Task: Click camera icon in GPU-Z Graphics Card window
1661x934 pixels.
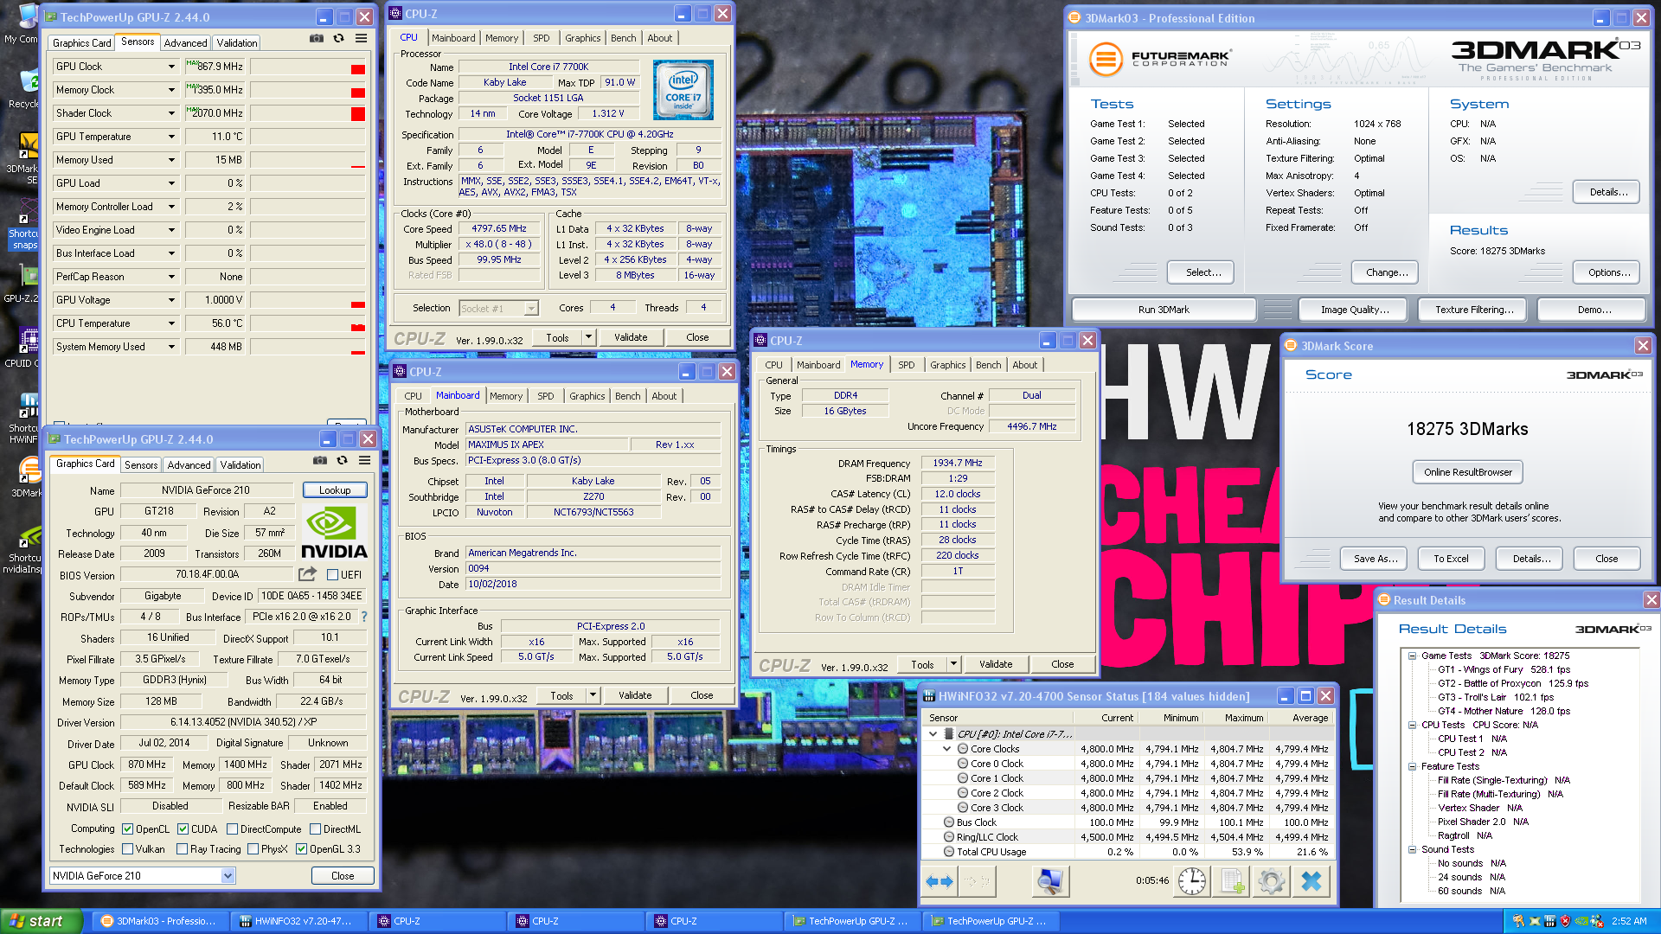Action: [320, 461]
